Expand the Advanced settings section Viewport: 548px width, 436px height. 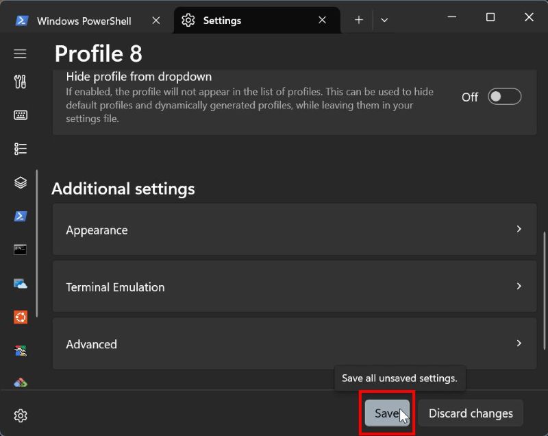295,343
